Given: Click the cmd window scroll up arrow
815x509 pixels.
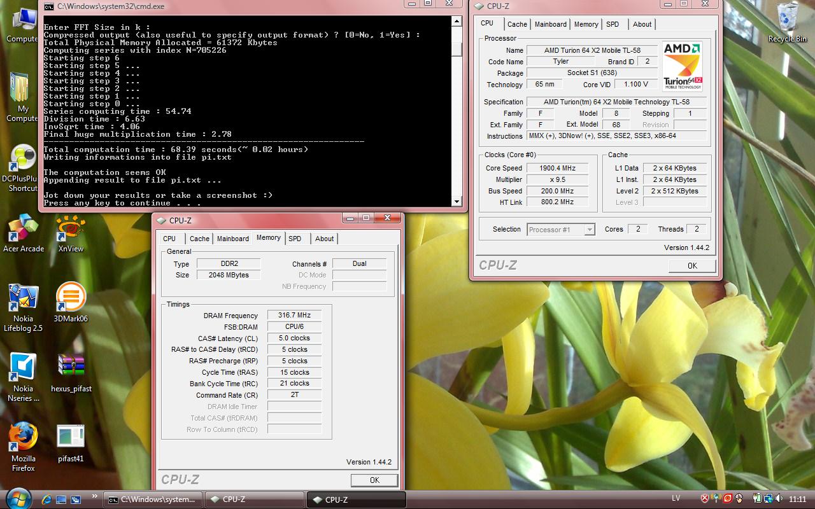Looking at the screenshot, I should click(x=457, y=22).
